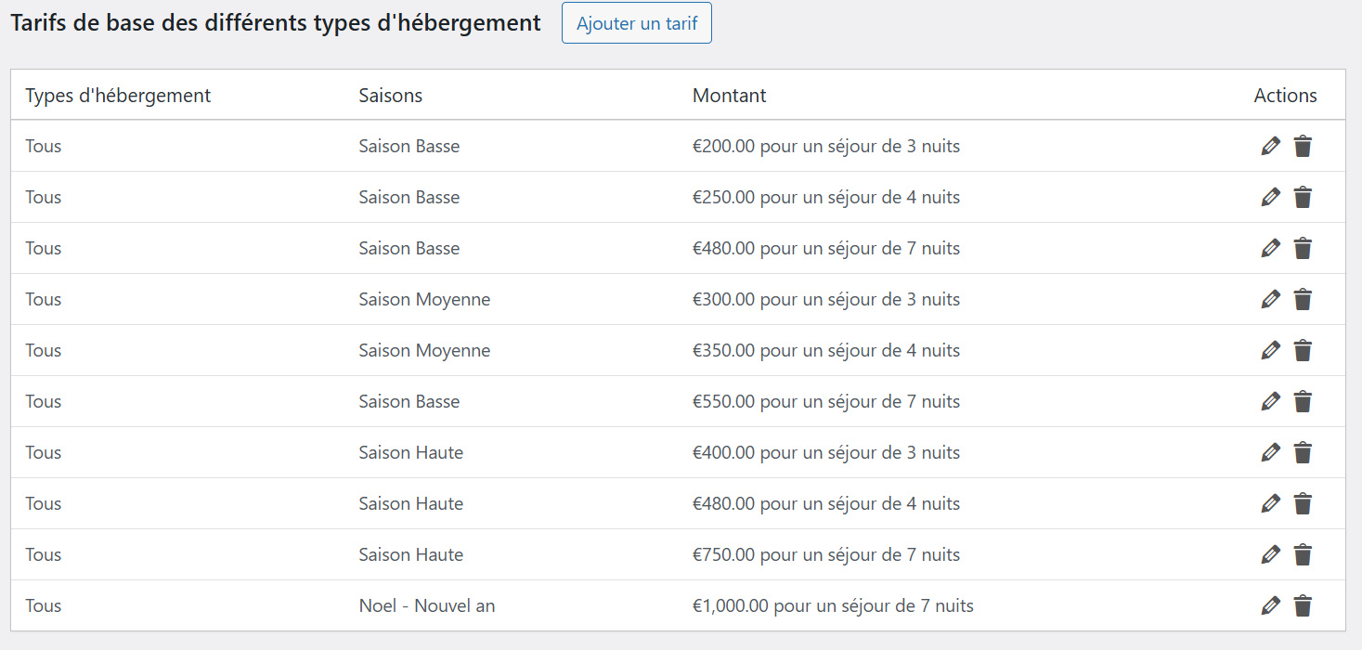The width and height of the screenshot is (1362, 650).
Task: Remove the €480.00 Saison Haute 4-night rate
Action: click(1303, 503)
